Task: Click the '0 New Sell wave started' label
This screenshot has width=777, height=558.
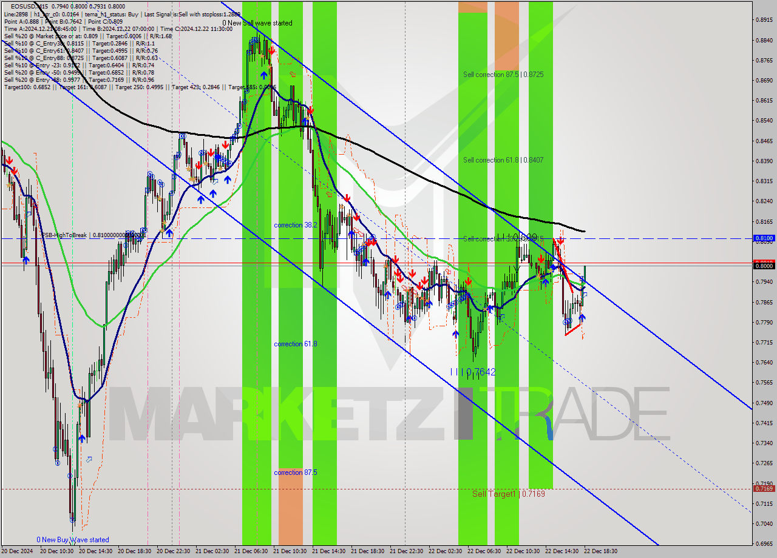Action: coord(257,23)
